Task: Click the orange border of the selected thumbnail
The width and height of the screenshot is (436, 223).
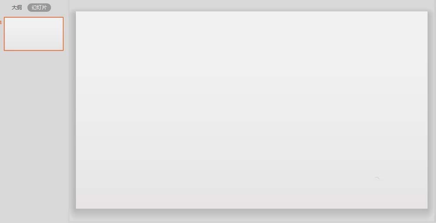Action: tap(34, 17)
